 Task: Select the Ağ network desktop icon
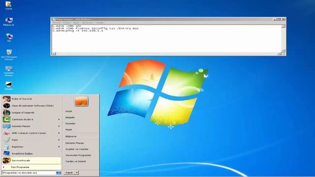point(9,37)
